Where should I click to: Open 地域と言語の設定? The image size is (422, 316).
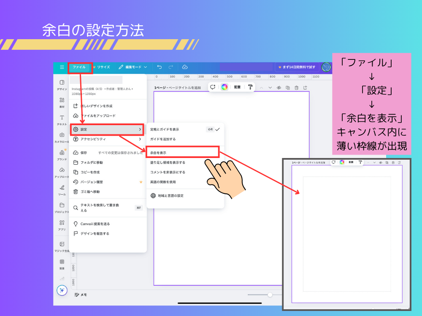[185, 195]
